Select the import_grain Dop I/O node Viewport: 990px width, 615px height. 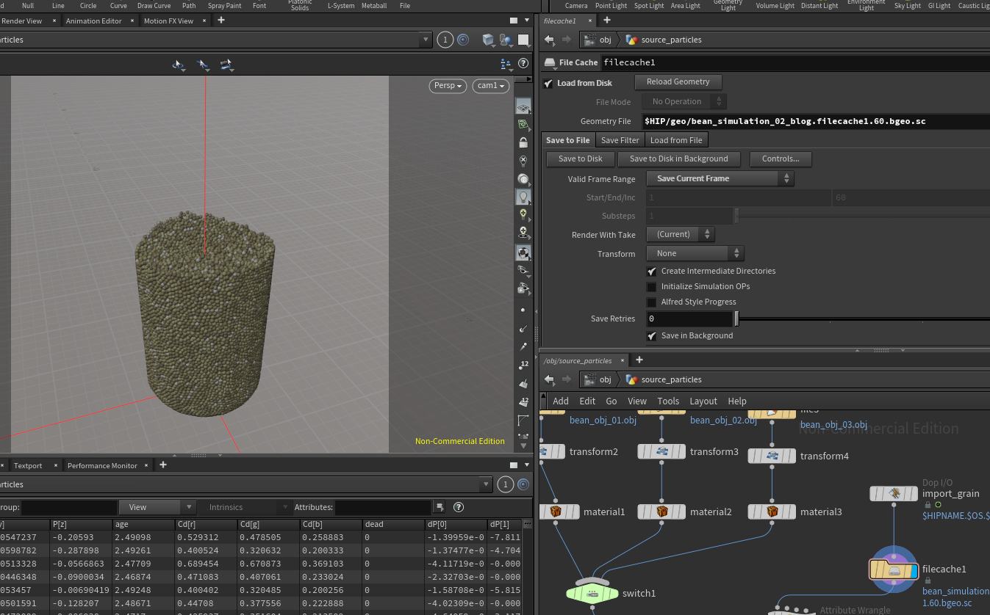coord(894,494)
